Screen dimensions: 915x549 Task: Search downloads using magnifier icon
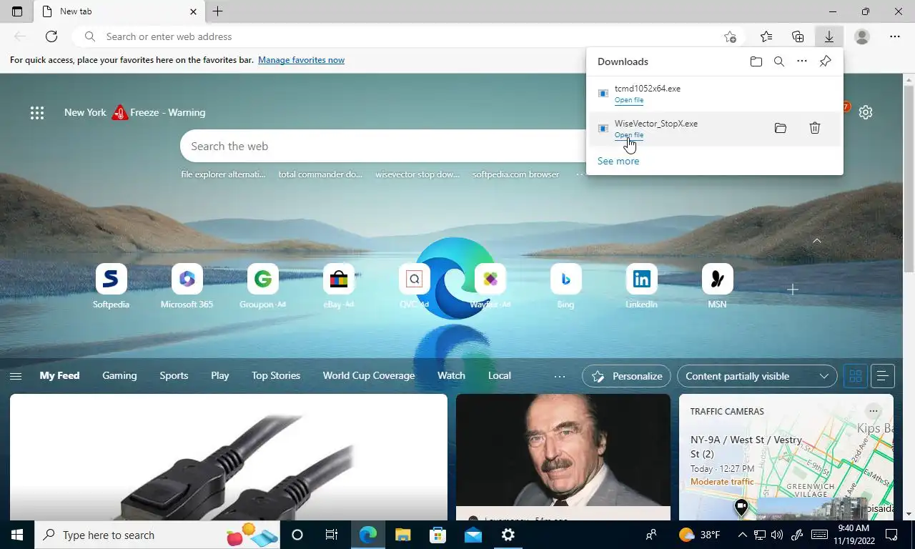pyautogui.click(x=779, y=61)
